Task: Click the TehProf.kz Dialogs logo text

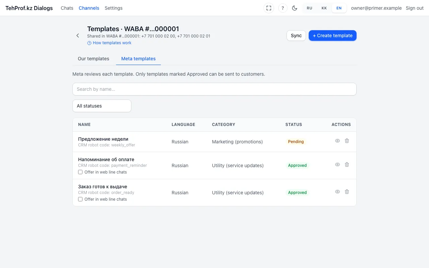Action: [29, 8]
